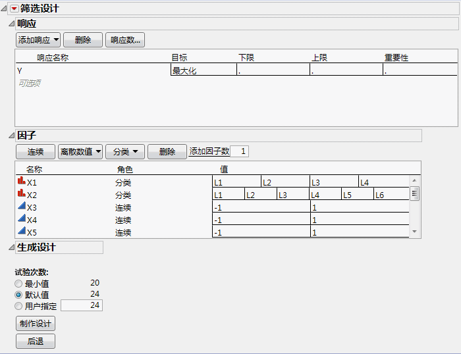
Task: Click the 连续 factor button
Action: [36, 151]
